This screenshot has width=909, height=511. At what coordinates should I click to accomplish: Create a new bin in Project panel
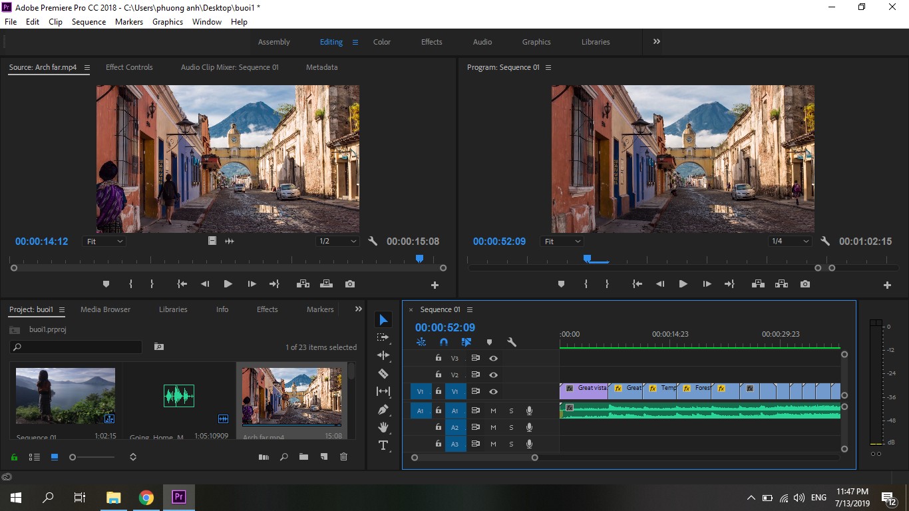303,456
